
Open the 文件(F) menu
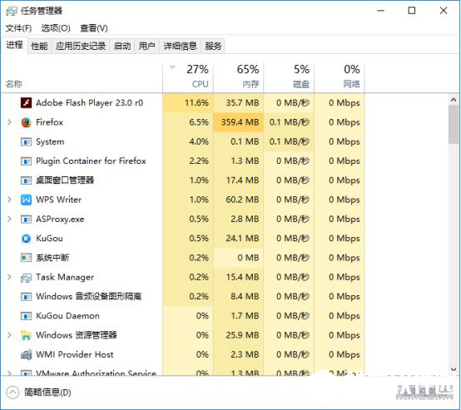pyautogui.click(x=18, y=28)
